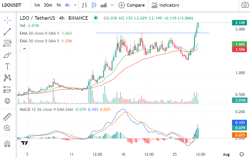Switch to bar chart style

coord(85,5)
